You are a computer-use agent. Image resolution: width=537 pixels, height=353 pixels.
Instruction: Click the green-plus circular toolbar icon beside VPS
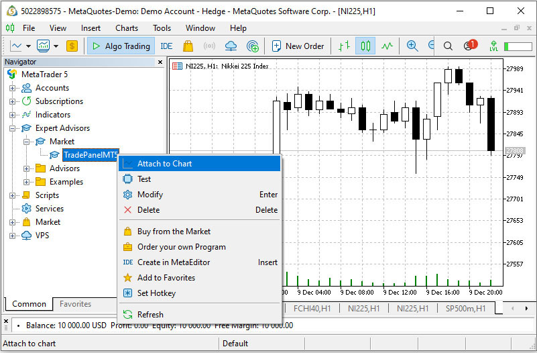coord(252,46)
